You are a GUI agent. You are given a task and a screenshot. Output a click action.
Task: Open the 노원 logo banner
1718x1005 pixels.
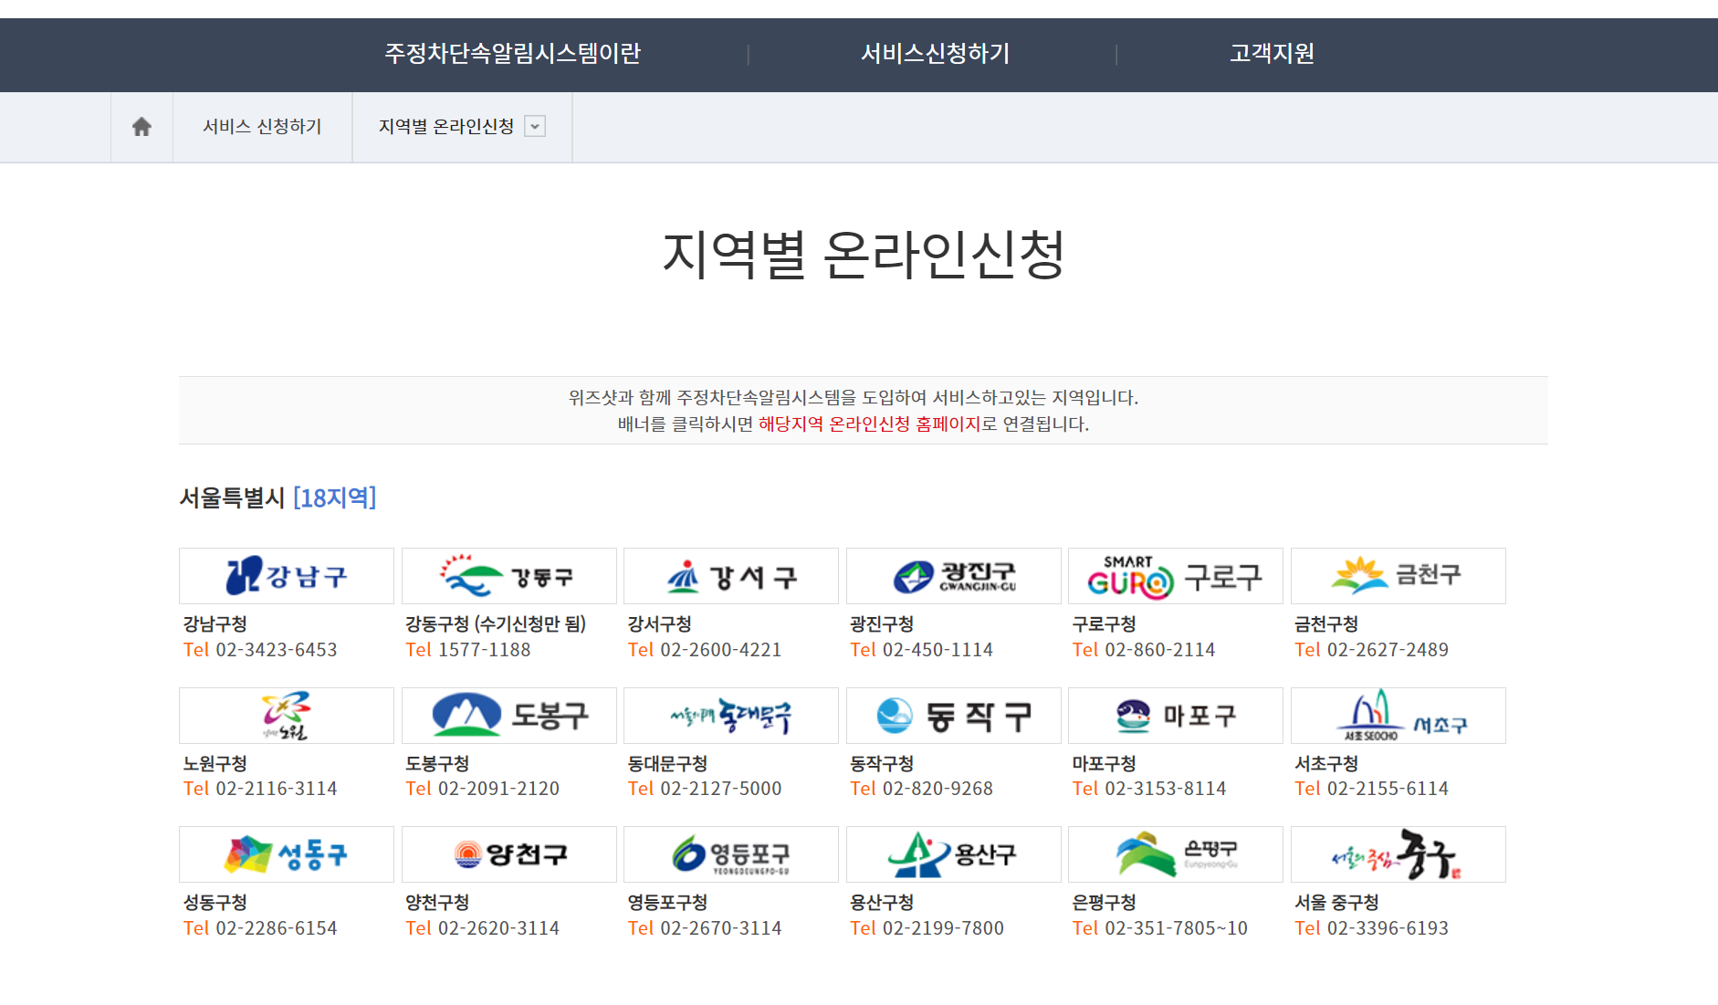287,716
